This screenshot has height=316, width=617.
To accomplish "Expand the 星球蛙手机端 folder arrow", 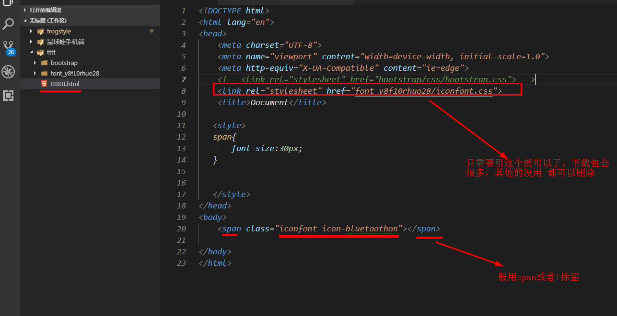I will click(31, 42).
